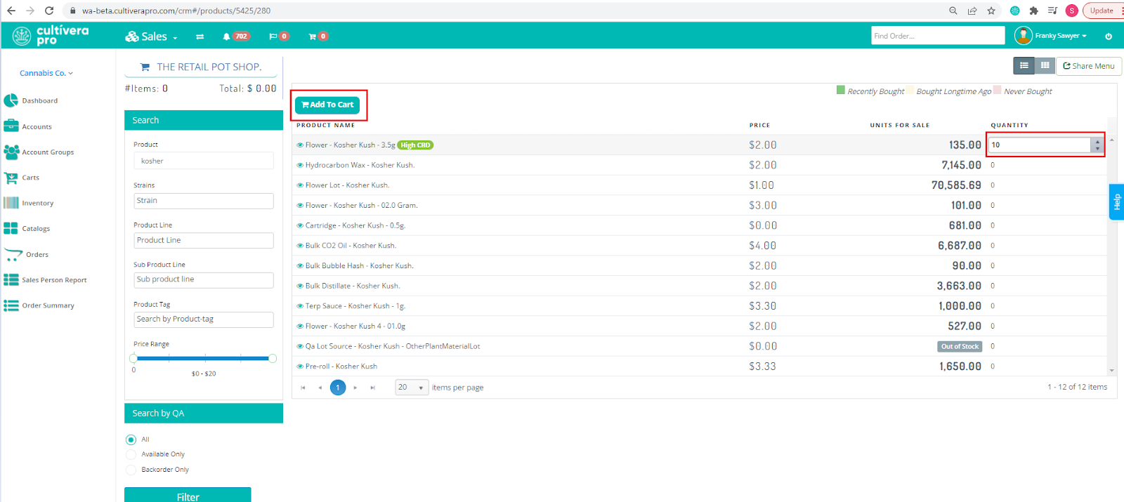Viewport: 1124px width, 502px height.
Task: Select Available Only radio option
Action: tap(131, 454)
